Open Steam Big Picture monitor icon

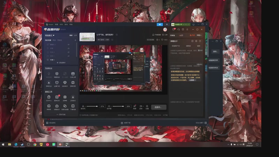pyautogui.click(x=194, y=24)
